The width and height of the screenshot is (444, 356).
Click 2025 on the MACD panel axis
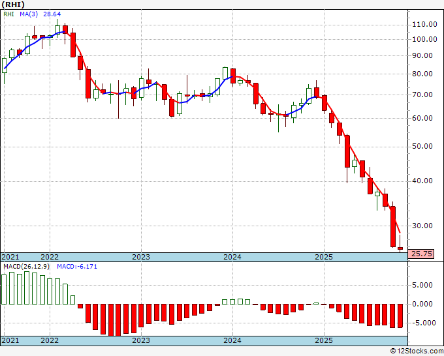point(324,340)
